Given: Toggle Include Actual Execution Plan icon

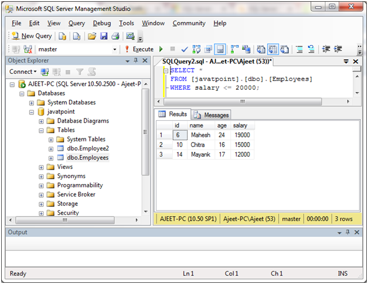Looking at the screenshot, I should [x=234, y=49].
